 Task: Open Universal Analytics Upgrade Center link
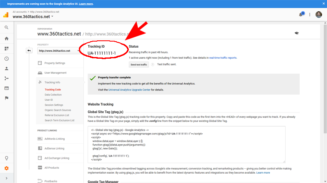pyautogui.click(x=129, y=90)
